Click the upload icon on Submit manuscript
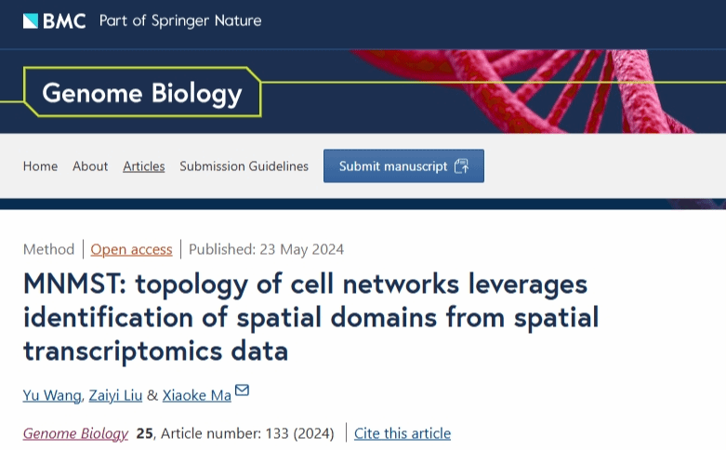The height and width of the screenshot is (450, 726). pyautogui.click(x=462, y=166)
